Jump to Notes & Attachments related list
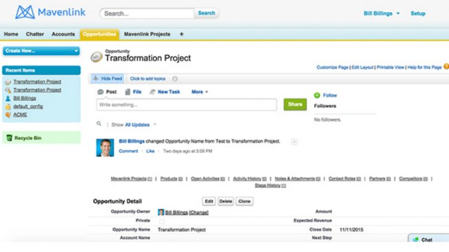 pos(297,179)
